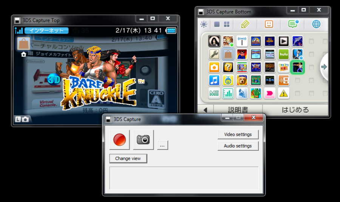The height and width of the screenshot is (202, 340).
Task: Click the left triangle arrow beside 説明書
Action: click(206, 110)
